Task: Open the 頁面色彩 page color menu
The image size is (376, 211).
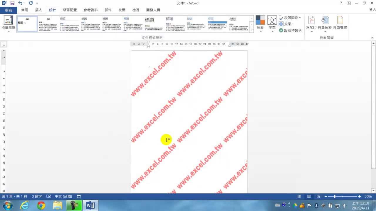Action: point(325,24)
